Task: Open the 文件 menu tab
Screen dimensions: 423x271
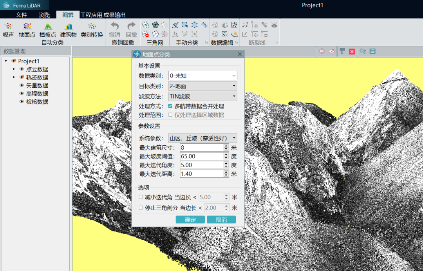Action: [21, 15]
